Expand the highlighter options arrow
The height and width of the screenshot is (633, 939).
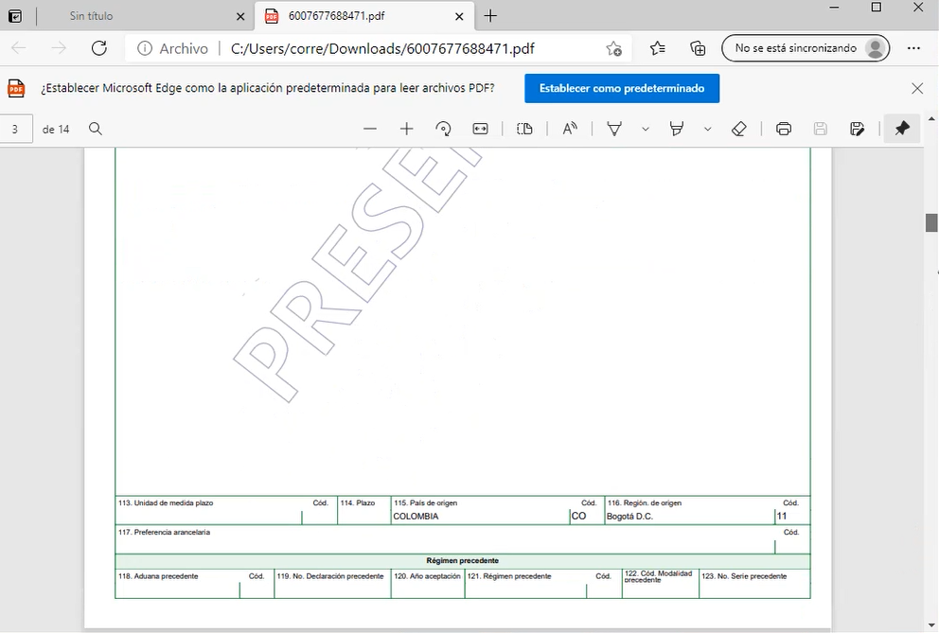coord(707,129)
